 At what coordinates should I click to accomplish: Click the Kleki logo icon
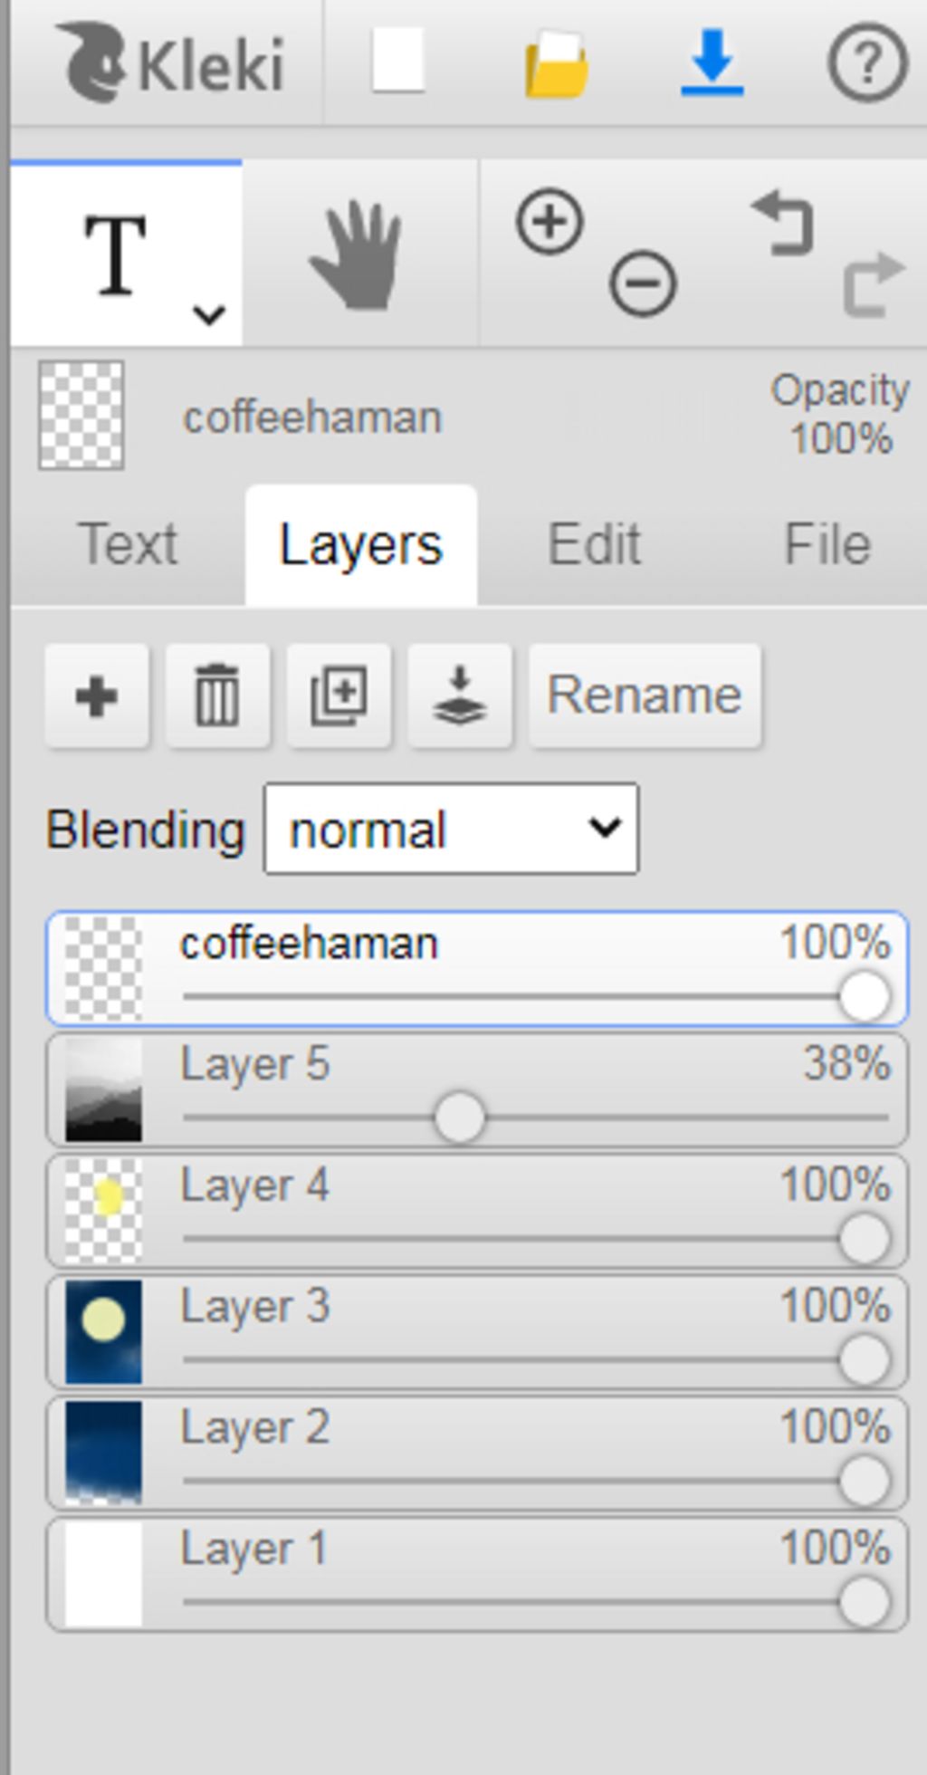coord(91,62)
